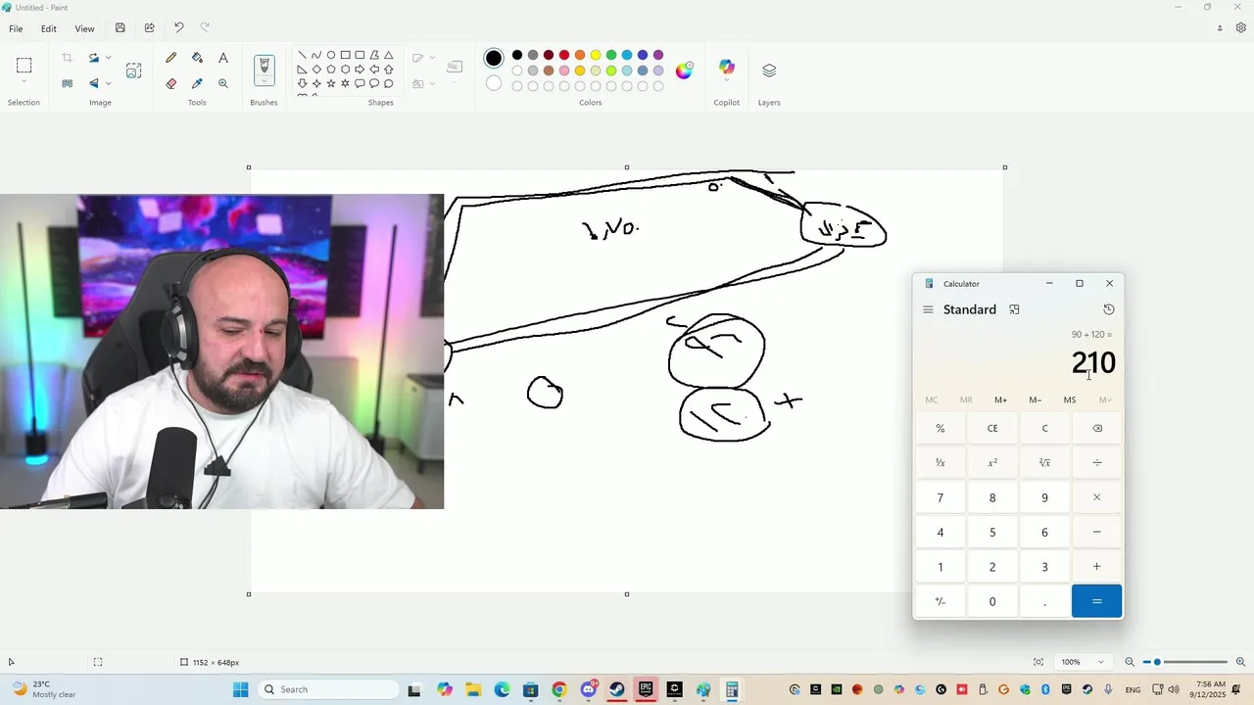Image resolution: width=1254 pixels, height=705 pixels.
Task: Toggle fit to window in status bar
Action: pos(1038,662)
